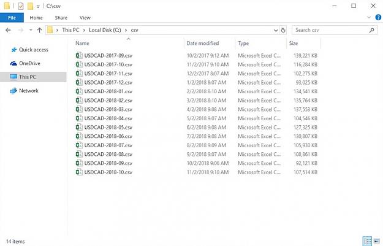This screenshot has width=383, height=246.
Task: Open the File ribbon tab
Action: tap(12, 18)
